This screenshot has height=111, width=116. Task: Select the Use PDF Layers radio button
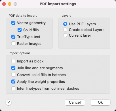point(65,24)
